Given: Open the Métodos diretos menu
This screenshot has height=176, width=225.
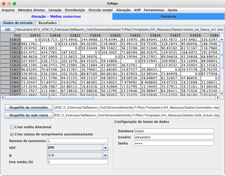Looking at the screenshot, I should pos(31,10).
